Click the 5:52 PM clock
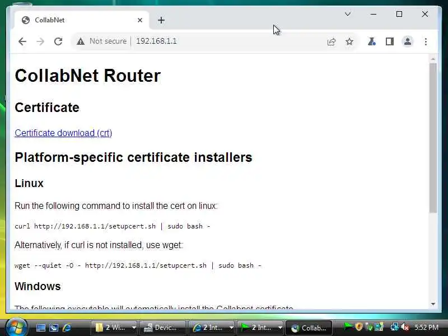This screenshot has width=448, height=336. (426, 328)
